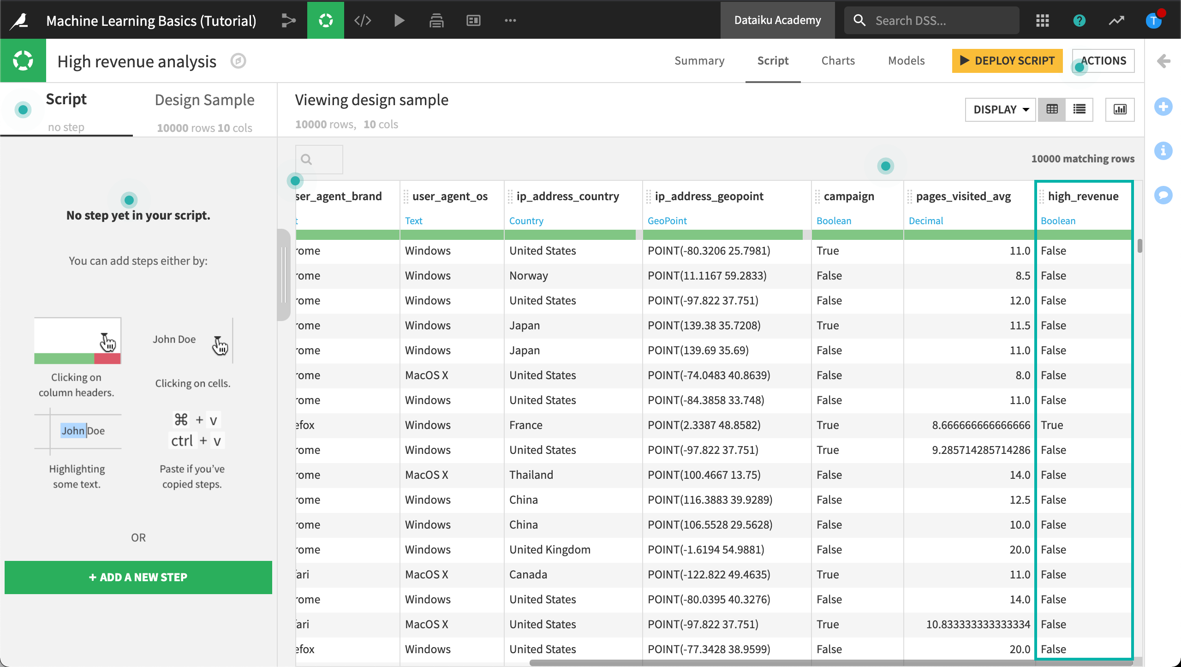Click the left panel collapse handle
Viewport: 1181px width, 667px height.
tap(284, 275)
